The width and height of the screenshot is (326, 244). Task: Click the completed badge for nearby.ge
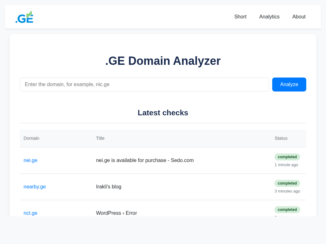click(287, 183)
